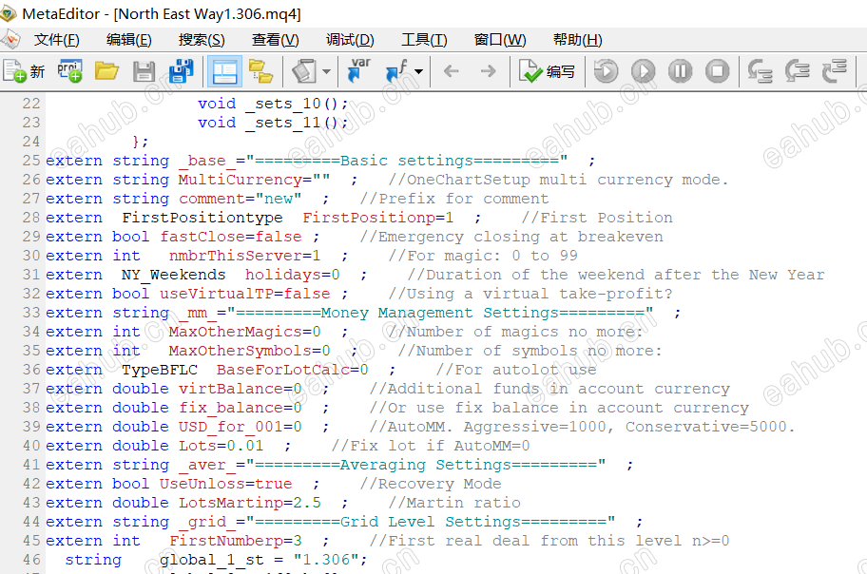Click on "FirstNumberp=3" text
The height and width of the screenshot is (574, 867).
click(236, 541)
